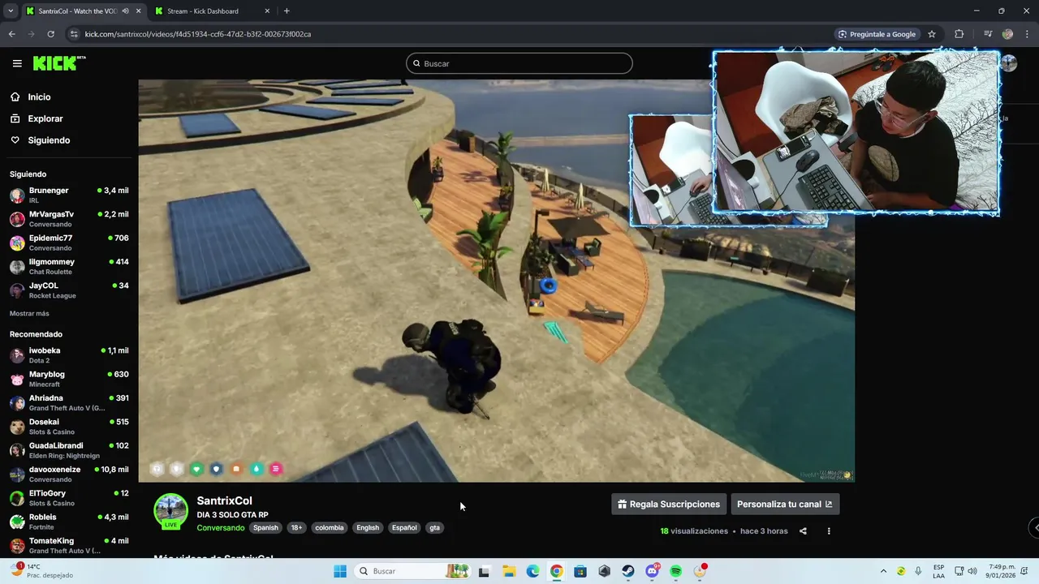This screenshot has width=1039, height=584.
Task: Select the gta tag
Action: click(x=434, y=527)
